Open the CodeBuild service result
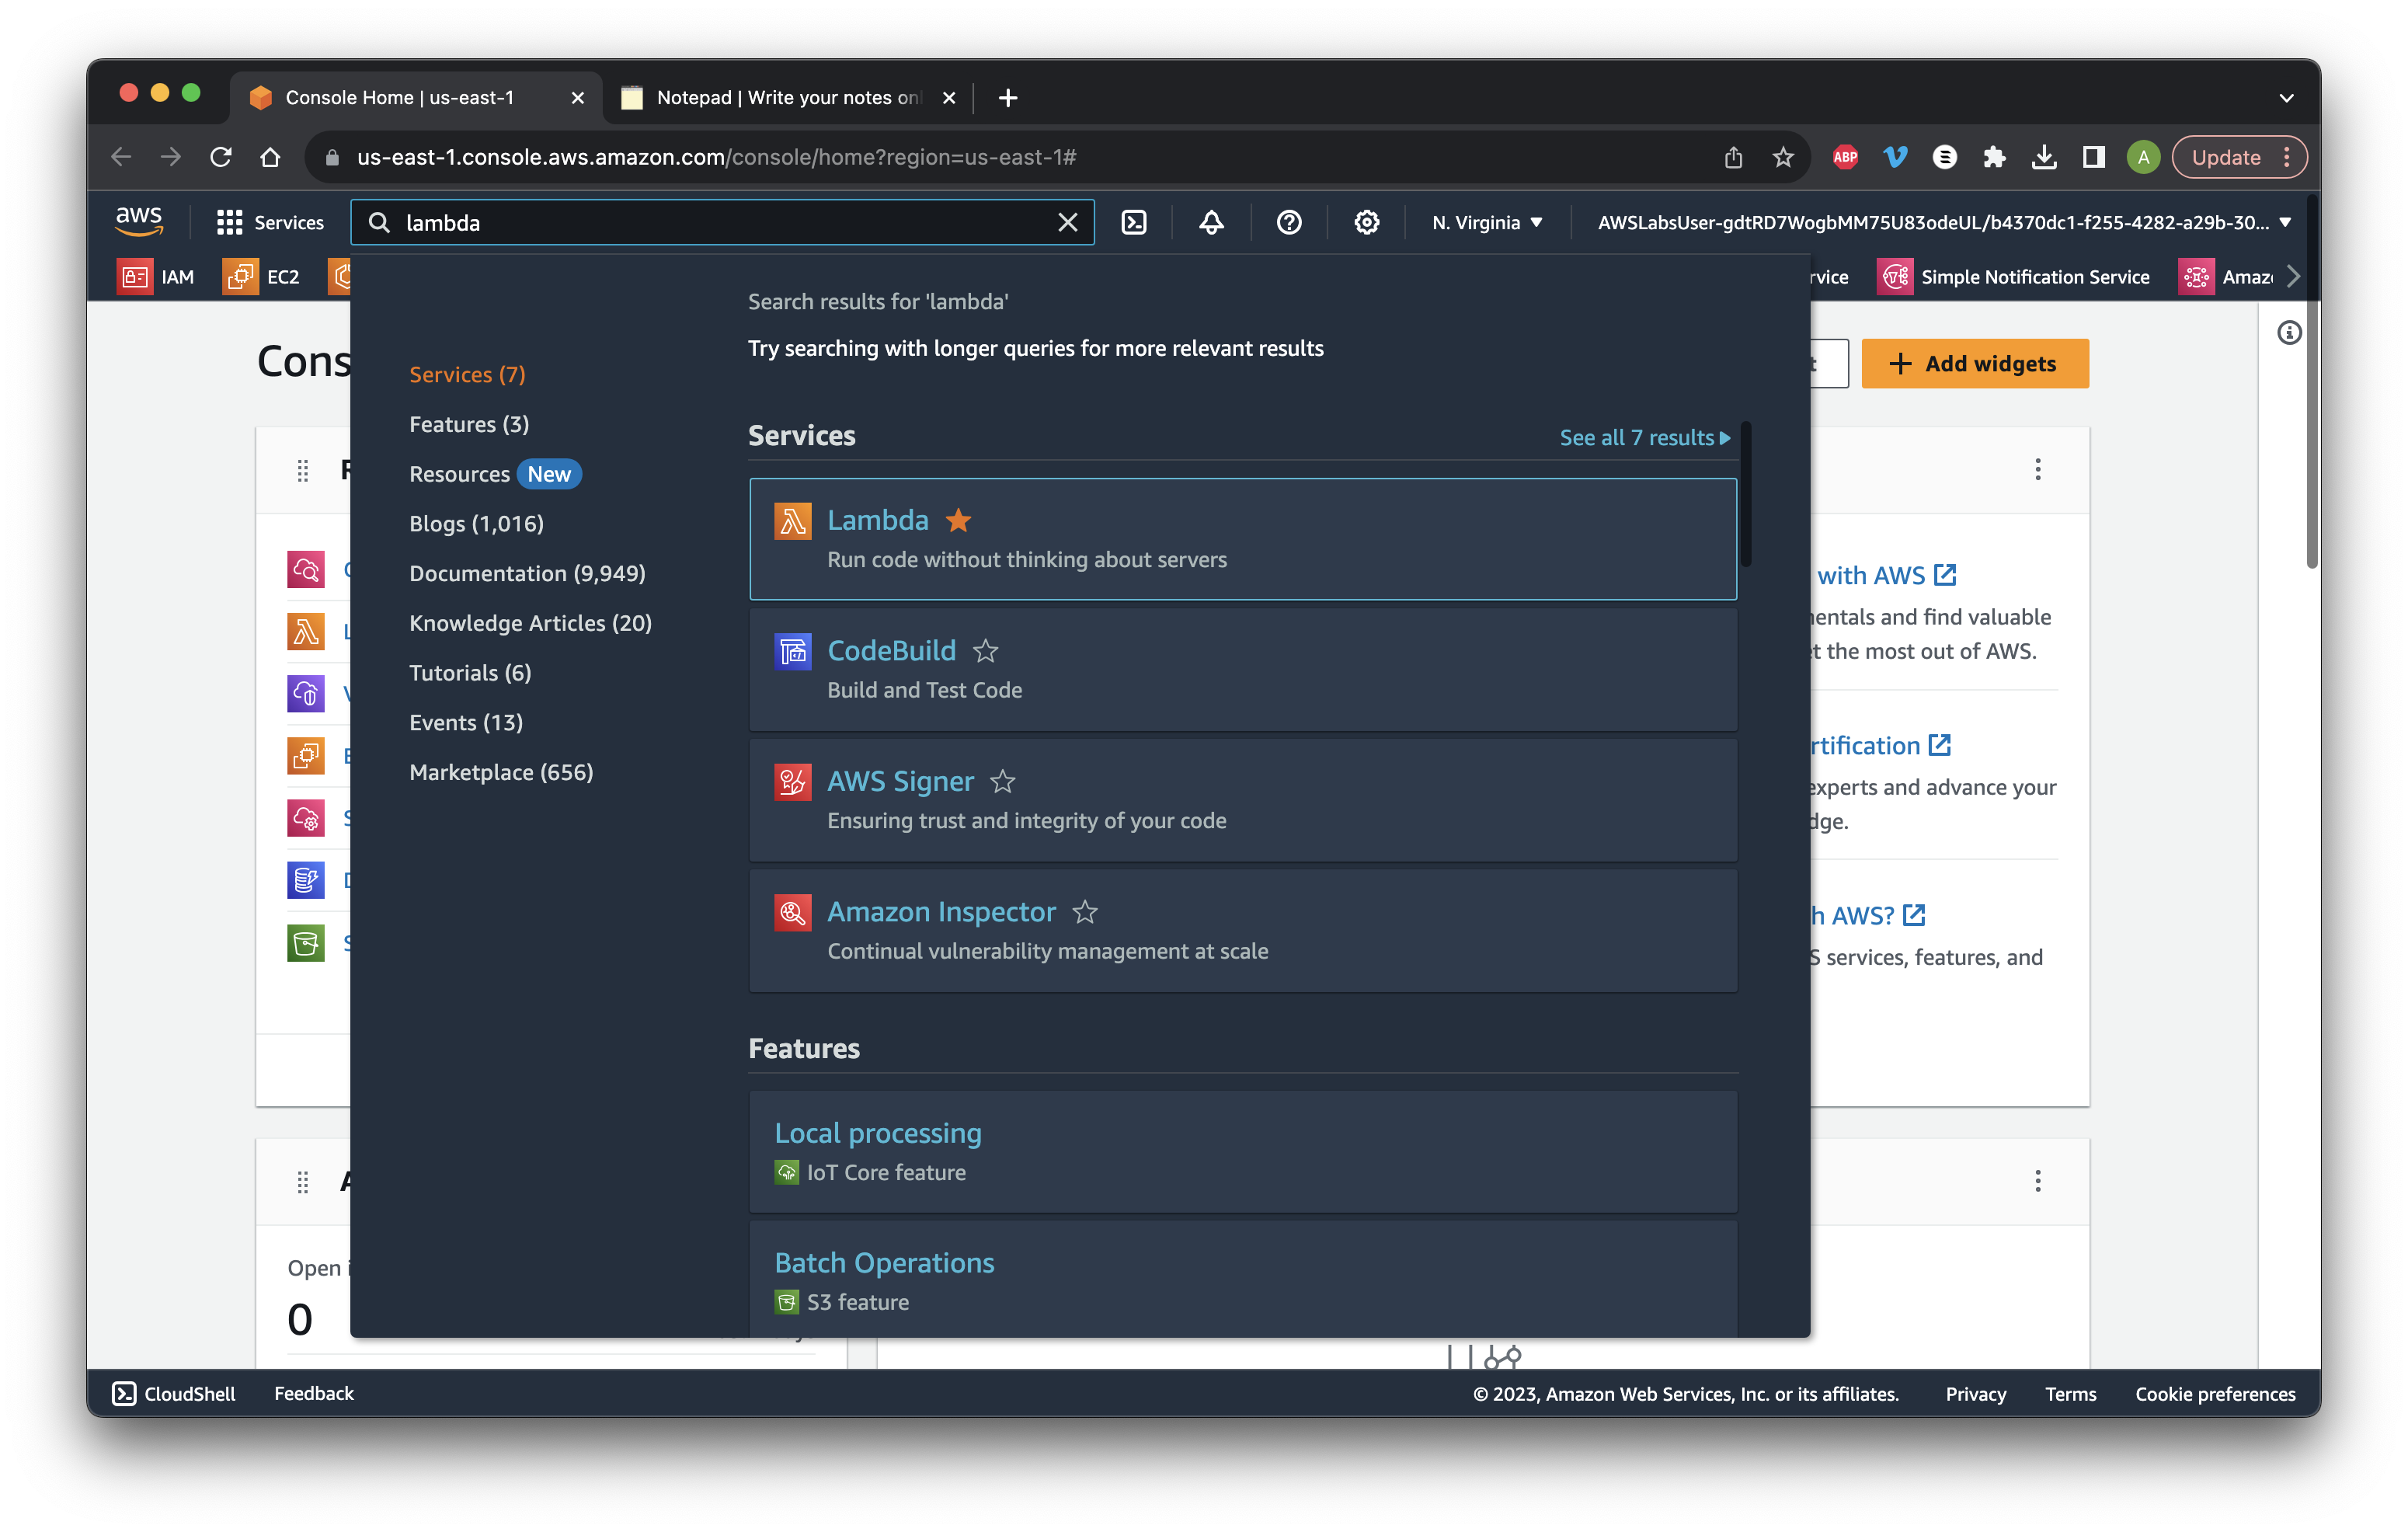Image resolution: width=2408 pixels, height=1532 pixels. click(1242, 669)
